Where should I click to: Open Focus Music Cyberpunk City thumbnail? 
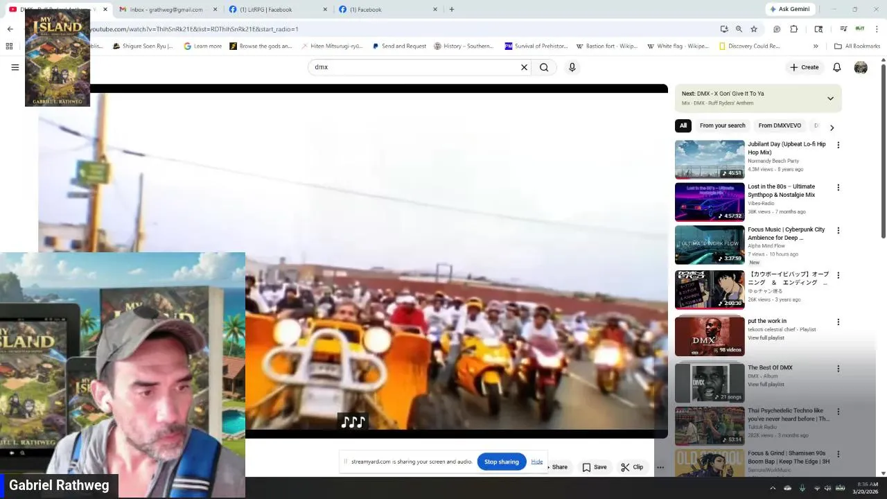click(710, 245)
